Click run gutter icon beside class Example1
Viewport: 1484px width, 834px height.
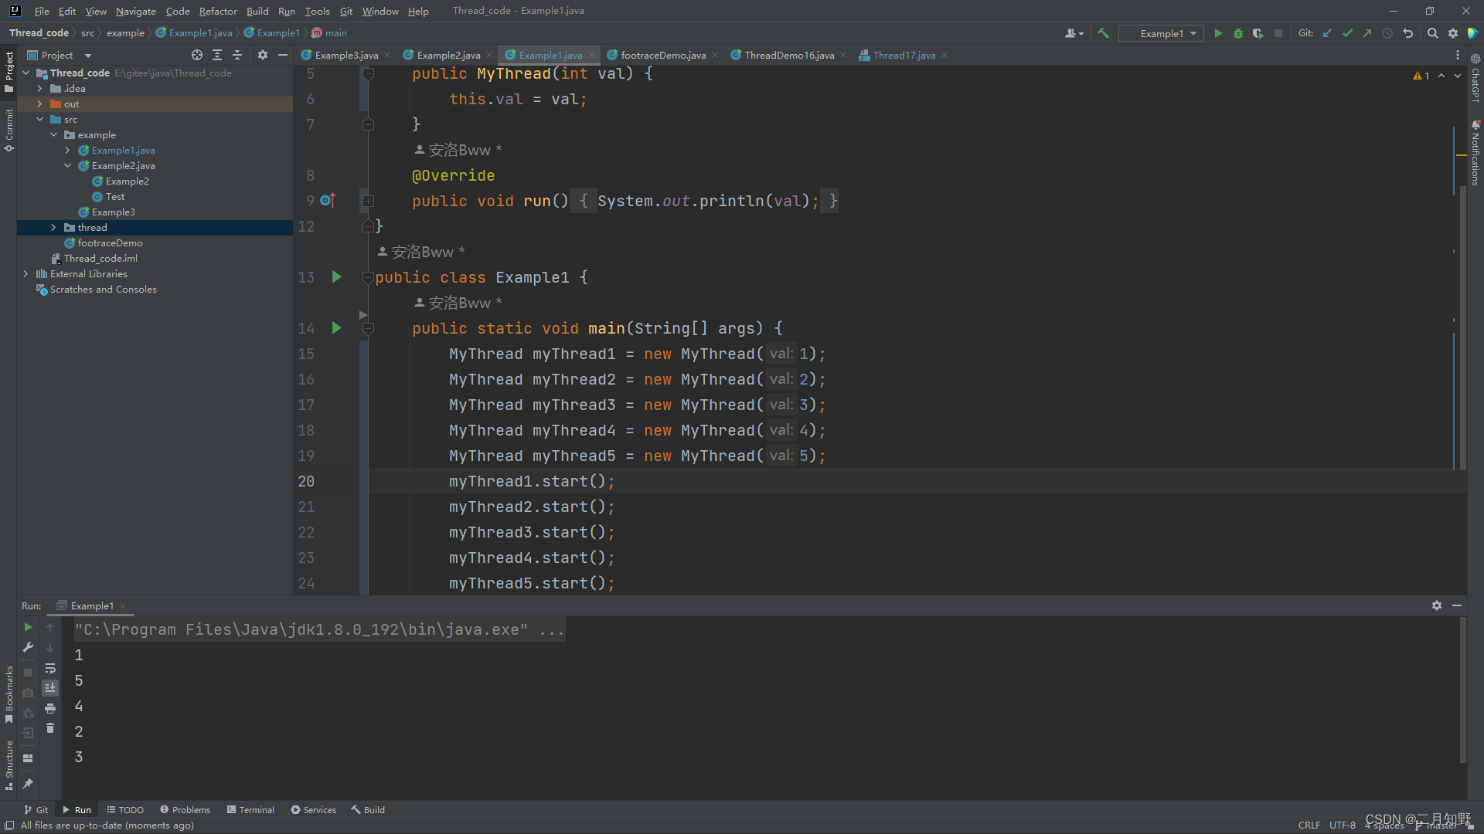click(336, 276)
